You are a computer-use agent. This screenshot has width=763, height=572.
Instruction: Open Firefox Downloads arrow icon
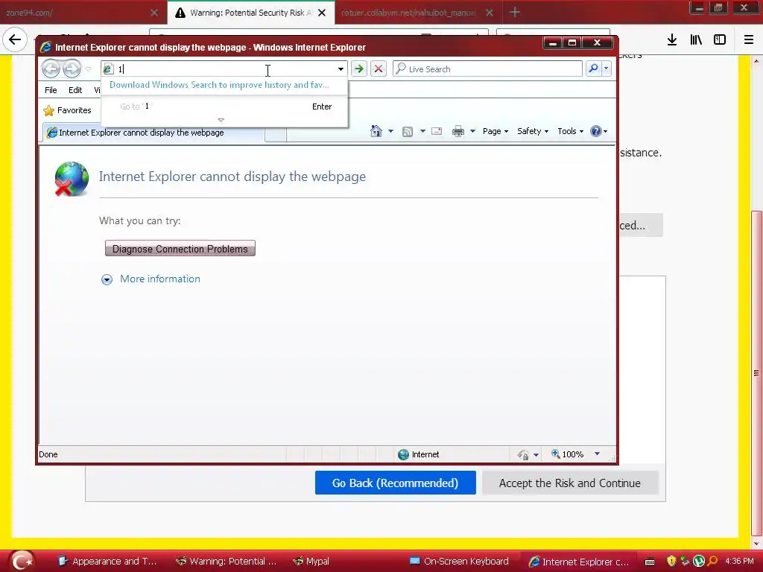[x=672, y=40]
